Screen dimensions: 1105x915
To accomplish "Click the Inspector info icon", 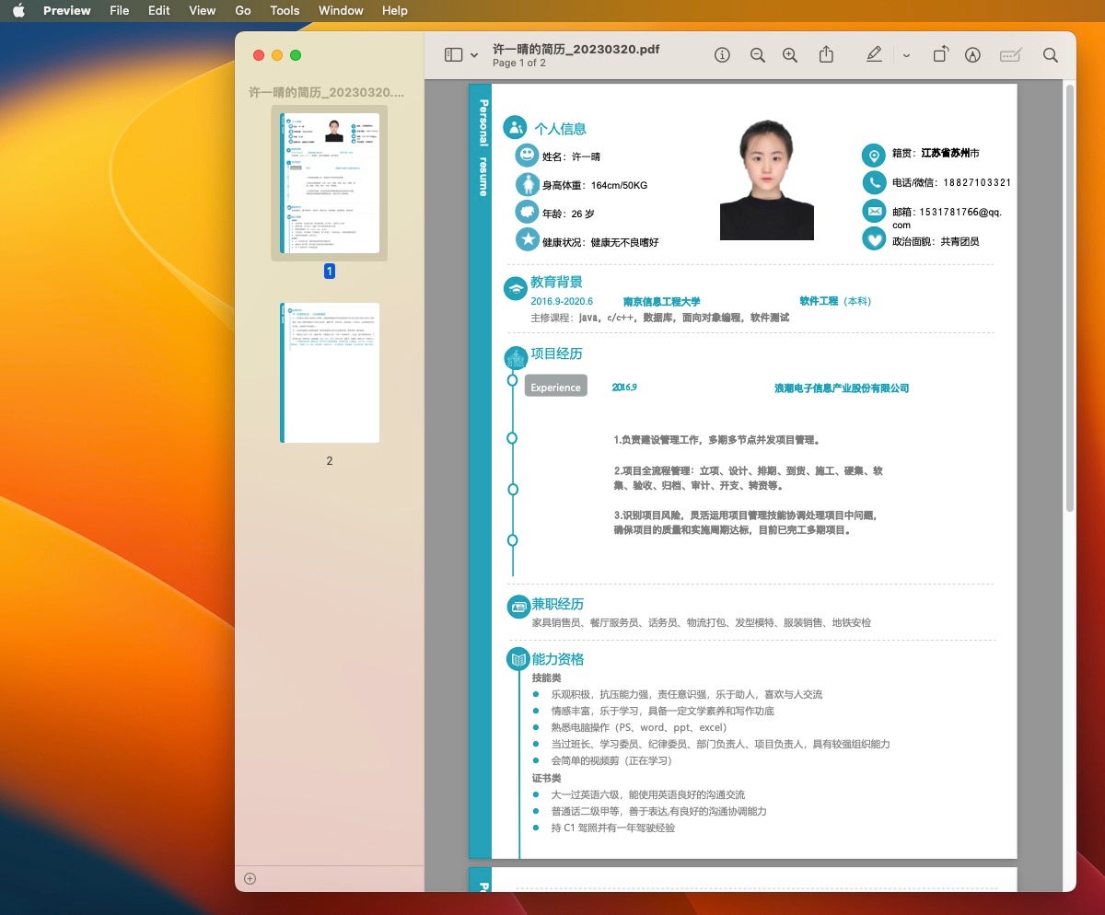I will coord(723,55).
